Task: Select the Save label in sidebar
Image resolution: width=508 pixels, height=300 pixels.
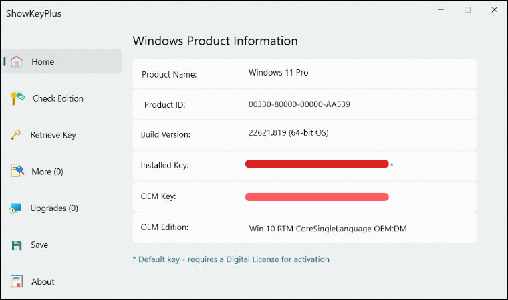Action: coord(39,245)
